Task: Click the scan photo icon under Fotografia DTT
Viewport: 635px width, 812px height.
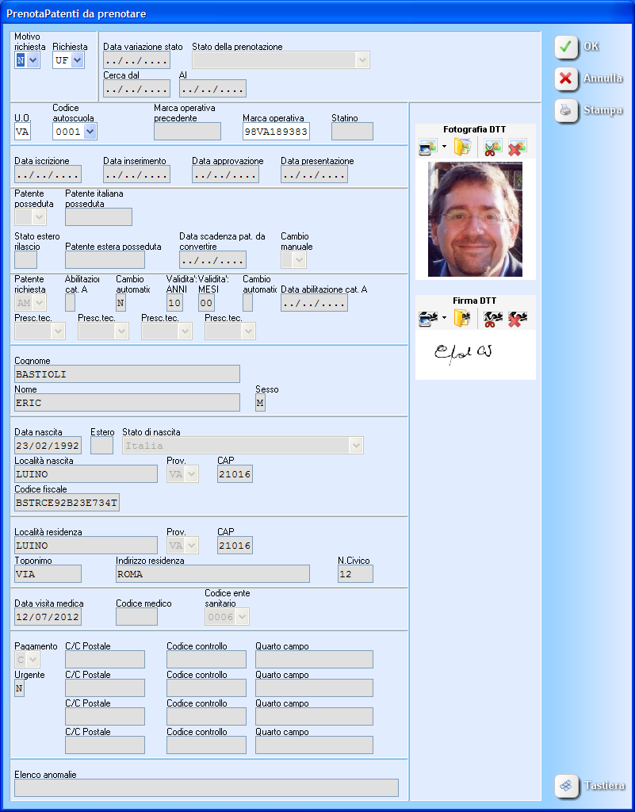Action: [x=428, y=147]
